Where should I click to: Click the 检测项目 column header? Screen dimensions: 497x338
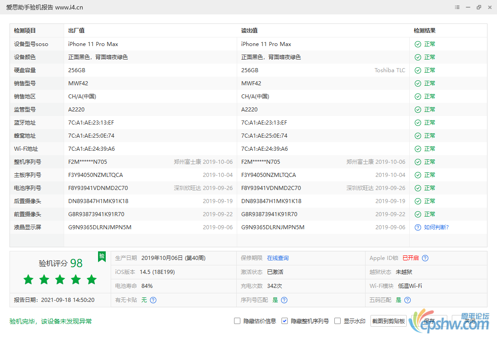click(x=25, y=31)
